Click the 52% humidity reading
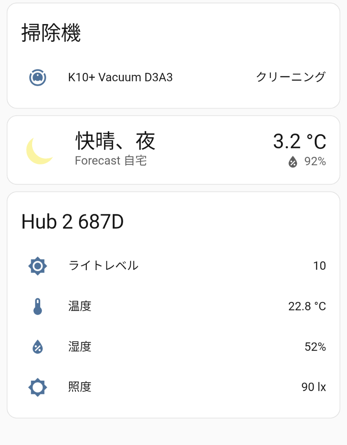The height and width of the screenshot is (445, 347). [315, 347]
